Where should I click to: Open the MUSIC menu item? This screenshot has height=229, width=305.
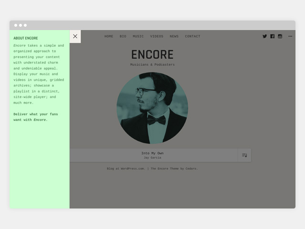[138, 36]
